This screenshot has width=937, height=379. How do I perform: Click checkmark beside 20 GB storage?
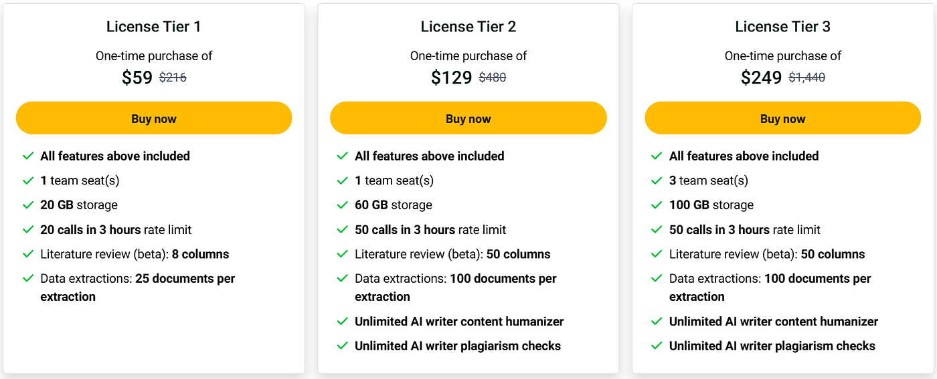tap(28, 205)
